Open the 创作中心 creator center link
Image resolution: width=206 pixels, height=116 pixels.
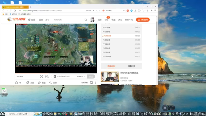point(129,20)
